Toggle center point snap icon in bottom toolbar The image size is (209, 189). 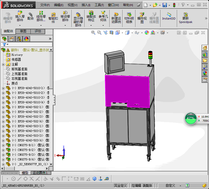coord(13,179)
